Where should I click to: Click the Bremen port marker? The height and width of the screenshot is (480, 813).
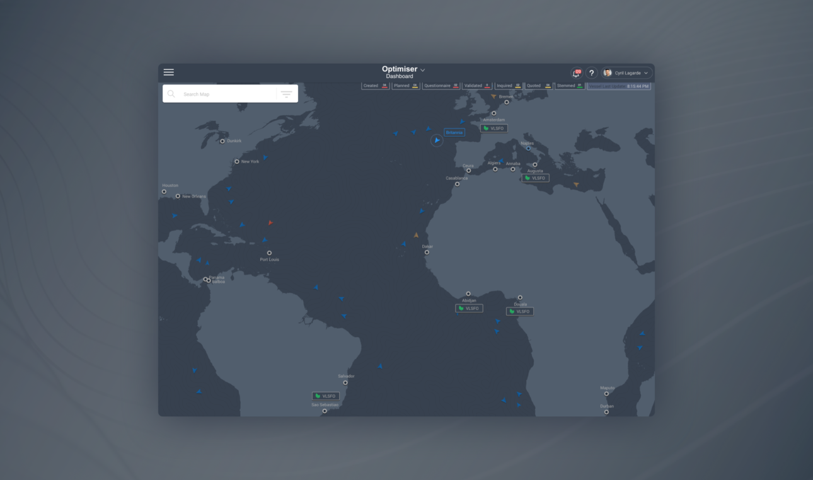coord(506,102)
